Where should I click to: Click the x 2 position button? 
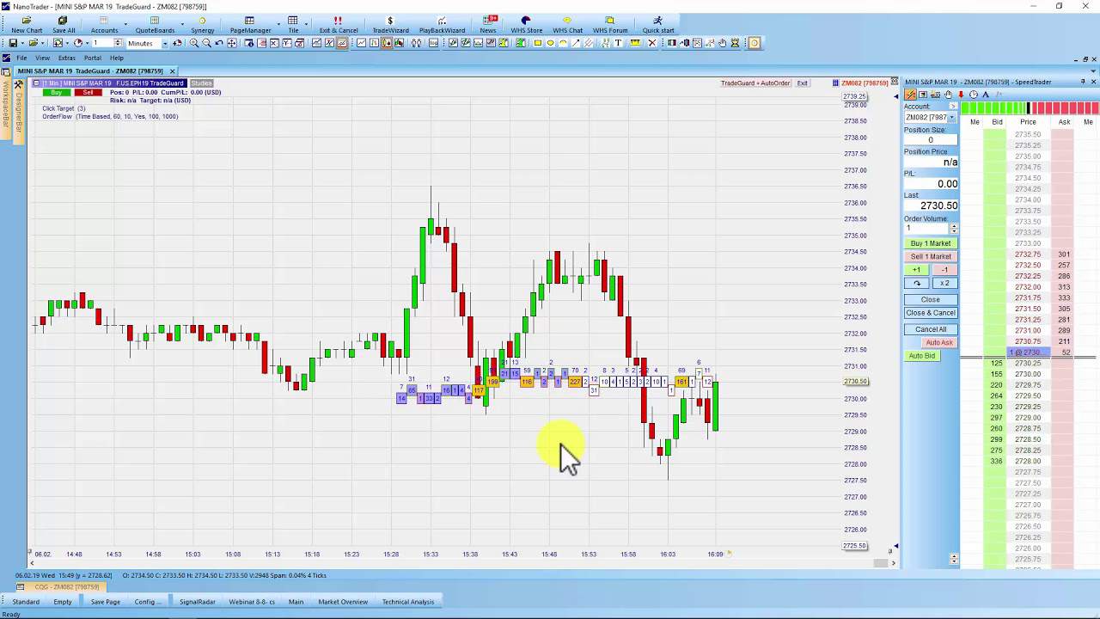pyautogui.click(x=944, y=284)
